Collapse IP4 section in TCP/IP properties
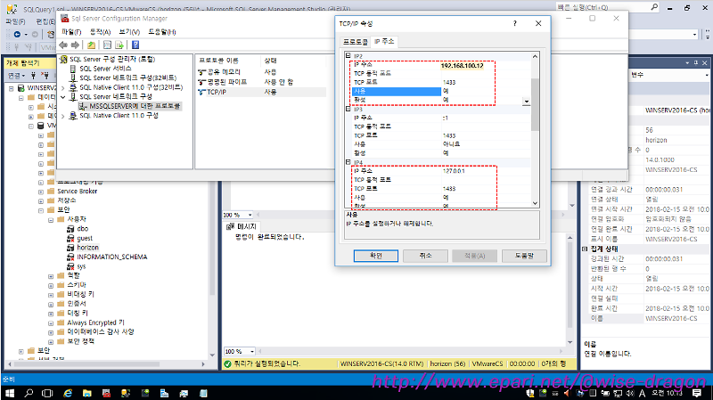The image size is (713, 400). click(348, 162)
